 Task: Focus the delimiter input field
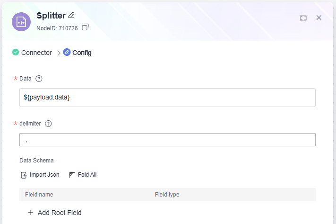pos(167,140)
